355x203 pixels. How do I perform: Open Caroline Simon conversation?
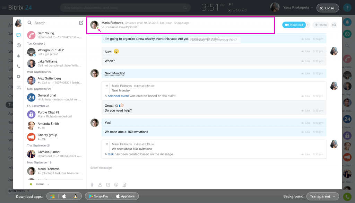coord(54,154)
